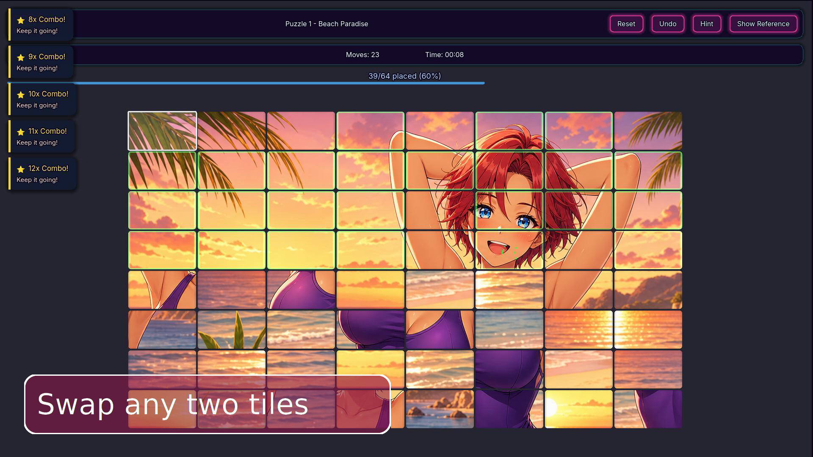Request a Hint for the puzzle
813x457 pixels.
(x=707, y=24)
